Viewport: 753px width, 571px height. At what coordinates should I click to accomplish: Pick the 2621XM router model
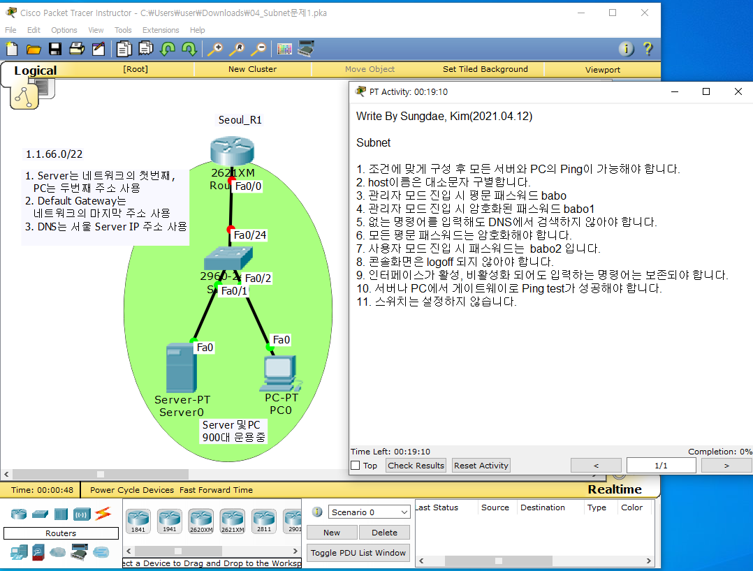pos(233,521)
